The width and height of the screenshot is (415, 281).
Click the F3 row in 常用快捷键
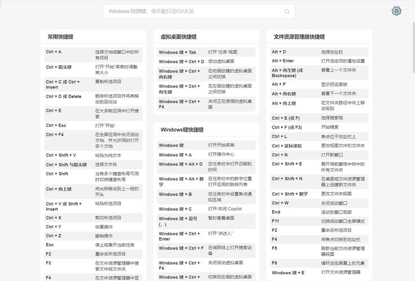93,266
